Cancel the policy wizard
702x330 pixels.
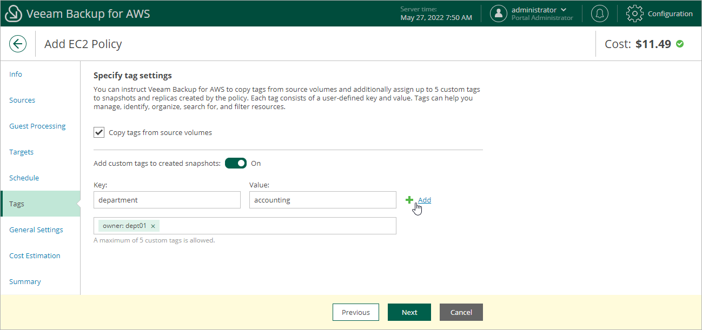pos(461,312)
